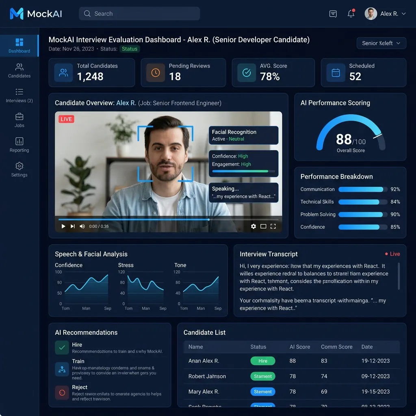Open Interviews (2) in the sidebar
416x416 pixels.
pyautogui.click(x=19, y=95)
